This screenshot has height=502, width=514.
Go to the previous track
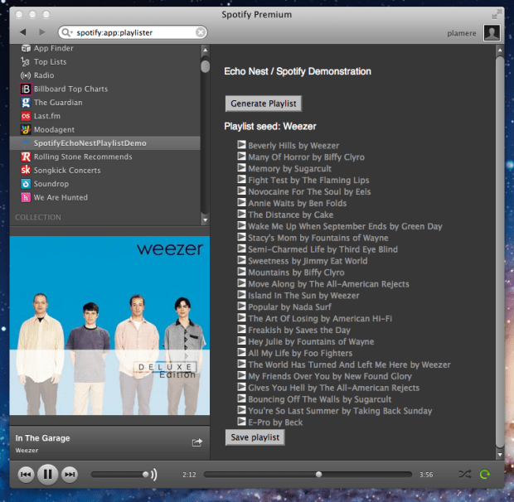(26, 475)
